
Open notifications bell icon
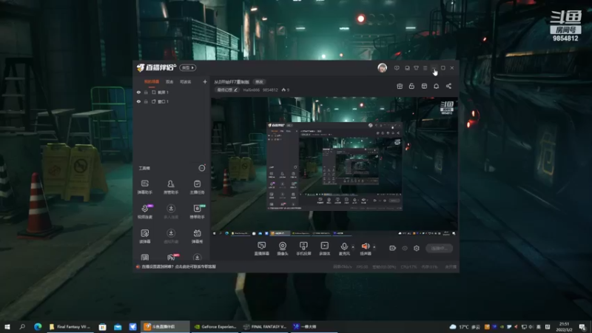tap(436, 86)
